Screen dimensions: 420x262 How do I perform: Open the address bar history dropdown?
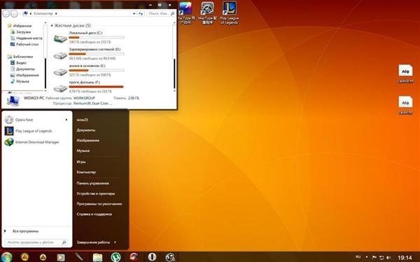134,13
